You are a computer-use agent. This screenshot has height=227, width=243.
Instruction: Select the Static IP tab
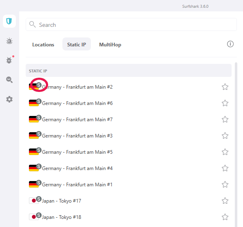77,44
